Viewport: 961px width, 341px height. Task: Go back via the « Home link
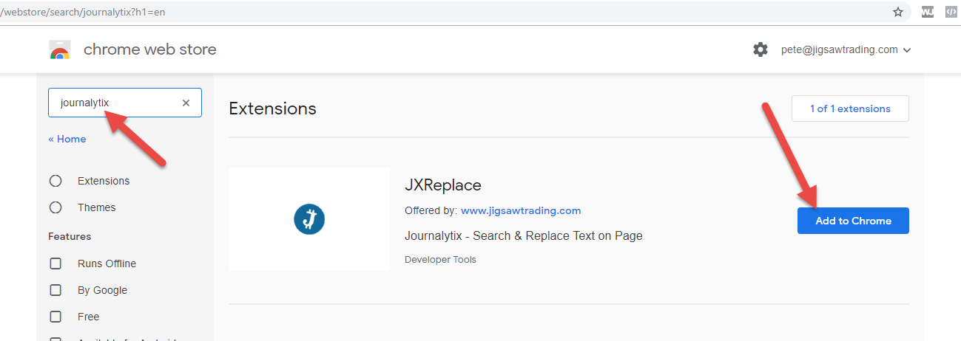click(67, 139)
